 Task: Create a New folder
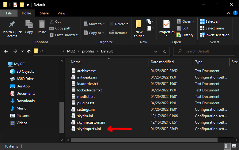coord(139,29)
